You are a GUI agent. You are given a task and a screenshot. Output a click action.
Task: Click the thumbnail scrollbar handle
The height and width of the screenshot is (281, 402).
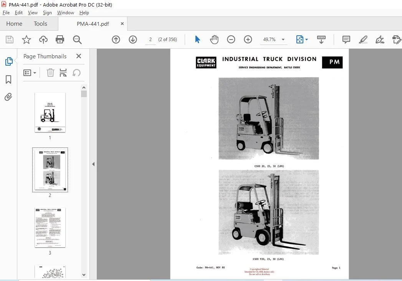pyautogui.click(x=84, y=94)
